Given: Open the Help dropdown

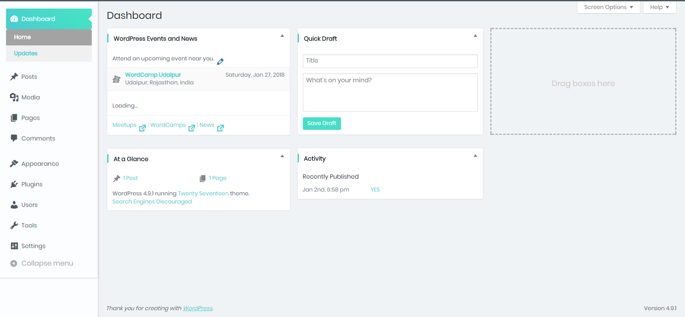Looking at the screenshot, I should point(660,7).
